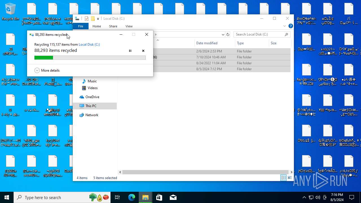
Task: Open Microsoft Store from taskbar
Action: [159, 197]
